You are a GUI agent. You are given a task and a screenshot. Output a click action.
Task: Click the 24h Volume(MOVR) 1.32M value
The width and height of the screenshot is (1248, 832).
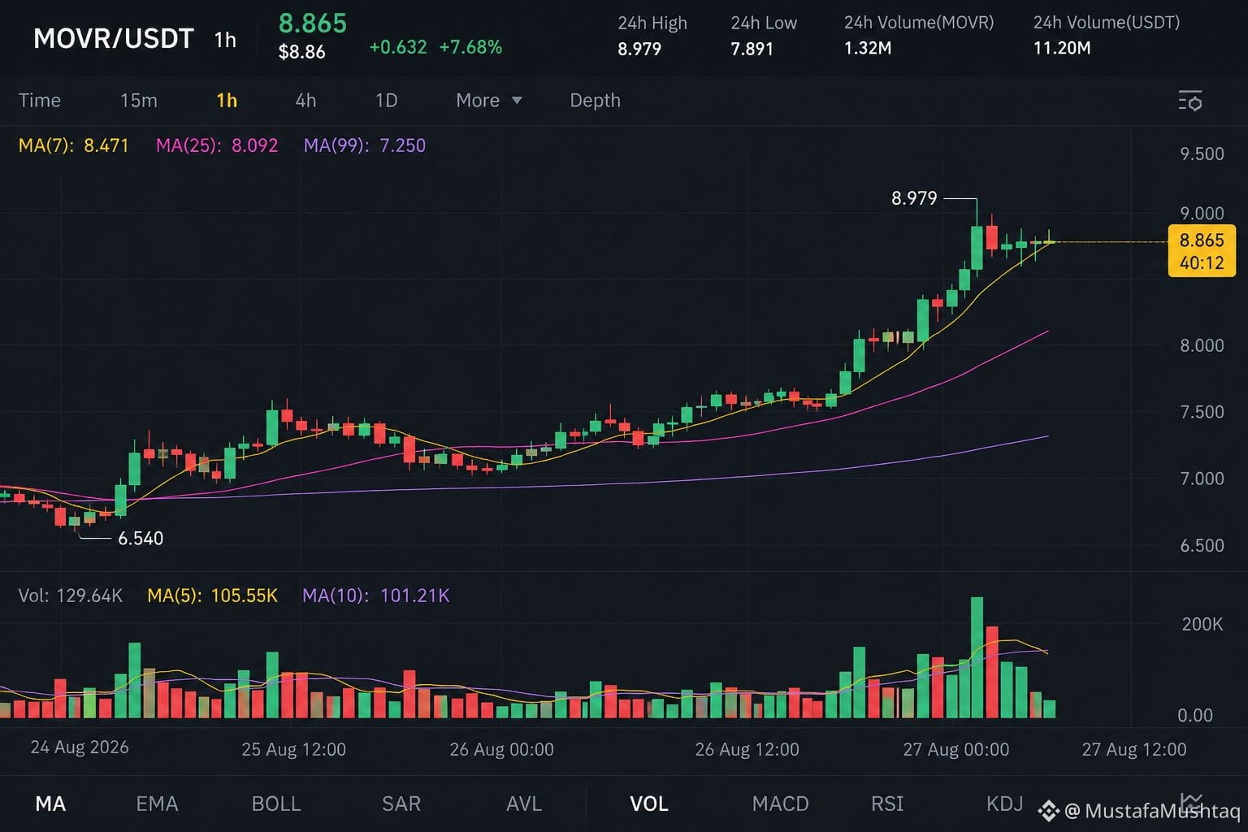click(x=868, y=48)
